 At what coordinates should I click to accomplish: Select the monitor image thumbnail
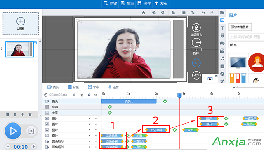(238, 63)
